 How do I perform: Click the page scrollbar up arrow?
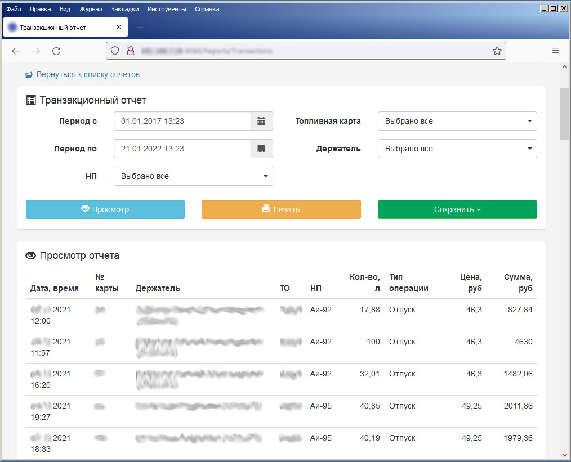coord(565,67)
